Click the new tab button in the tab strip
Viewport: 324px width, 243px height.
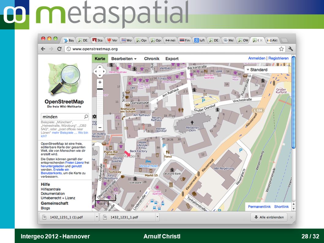click(x=284, y=40)
